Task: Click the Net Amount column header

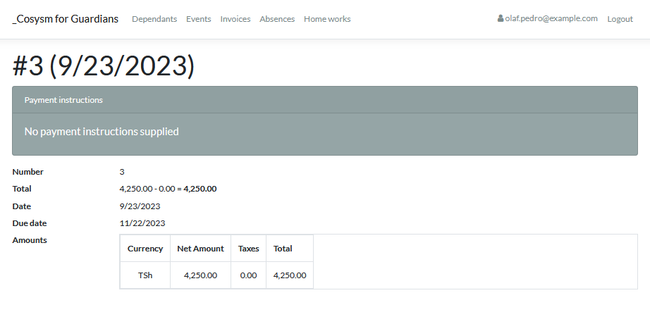Action: pos(200,249)
